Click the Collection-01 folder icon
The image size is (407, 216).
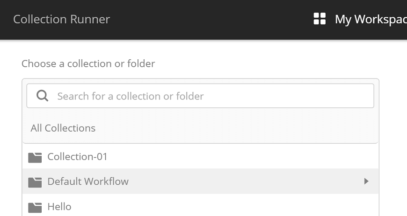[35, 158]
